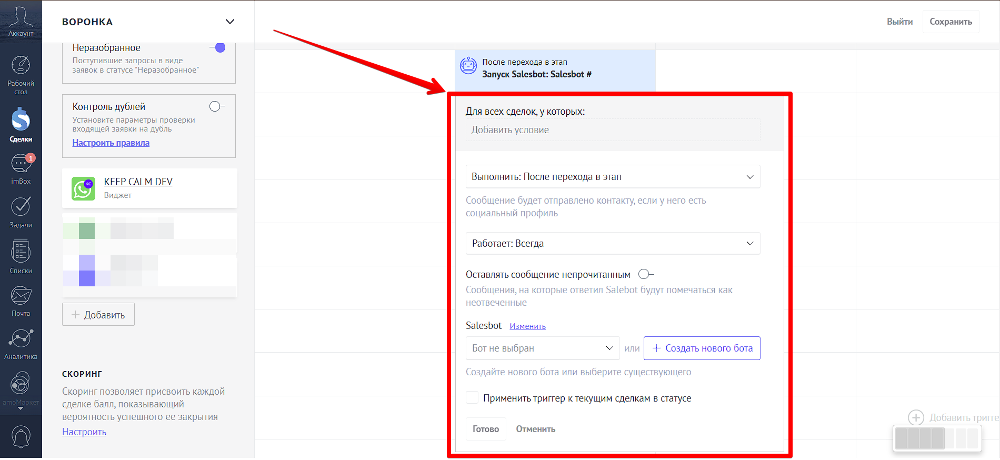Screen dimensions: 1000x460
Task: Click Создать нового бота button
Action: click(702, 348)
